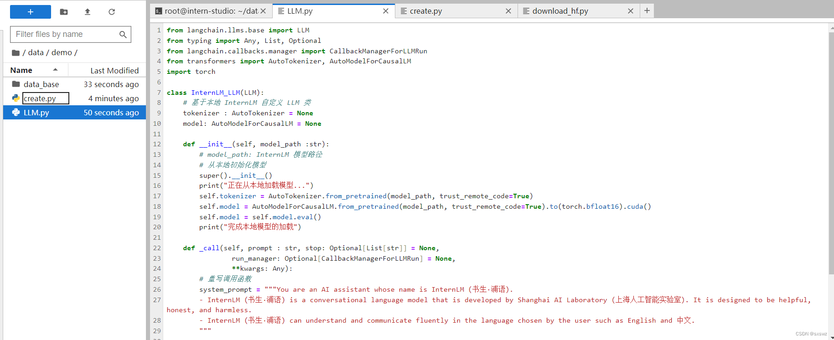Click the search magnifier icon in the filter box
This screenshot has height=340, width=834.
point(123,34)
